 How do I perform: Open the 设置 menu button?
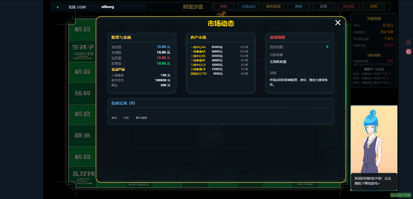click(x=324, y=7)
